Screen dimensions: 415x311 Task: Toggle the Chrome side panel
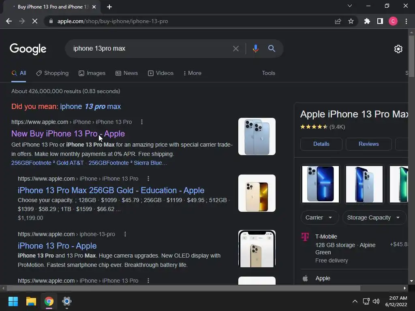click(380, 21)
